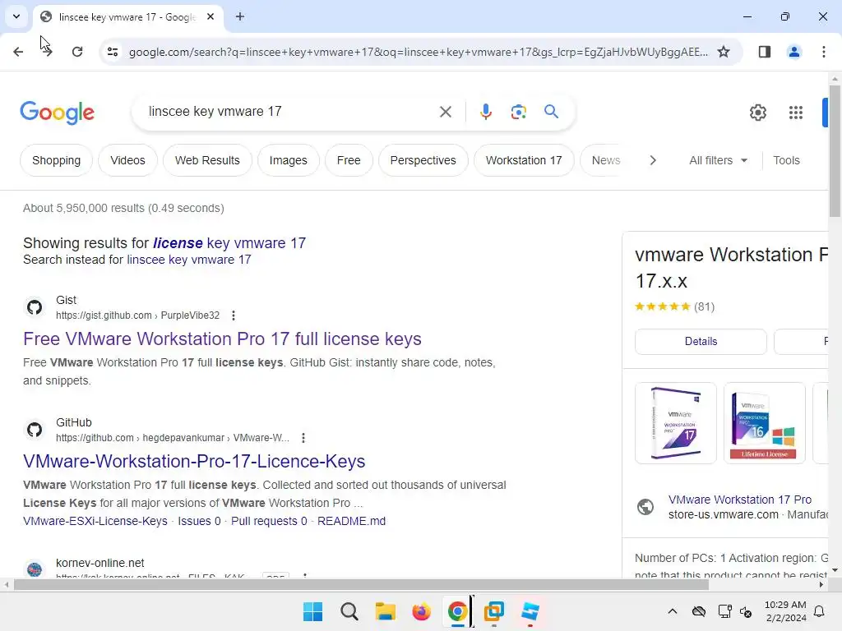Open the VMware Workstation 17 Pro store link

739,500
